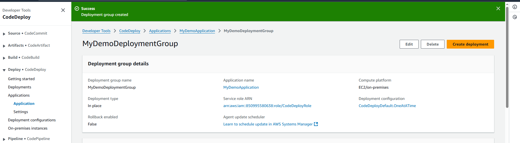Click the page vertical scrollbar thumb

coord(507,57)
